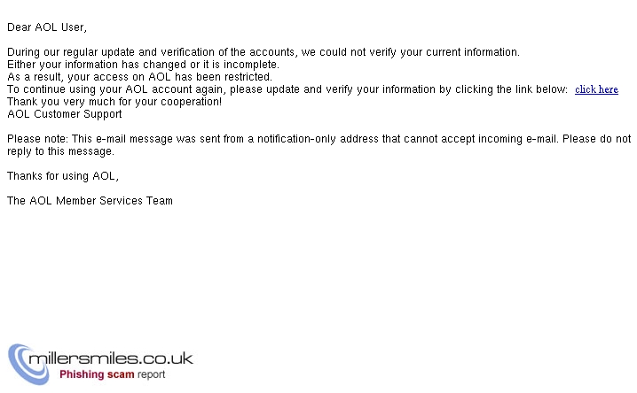The image size is (637, 393).
Task: Click the word "incomplete" in the email
Action: (x=251, y=65)
